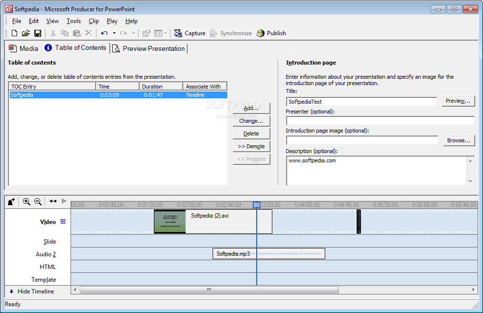The height and width of the screenshot is (313, 483).
Task: Click the Duration column header
Action: [x=161, y=87]
